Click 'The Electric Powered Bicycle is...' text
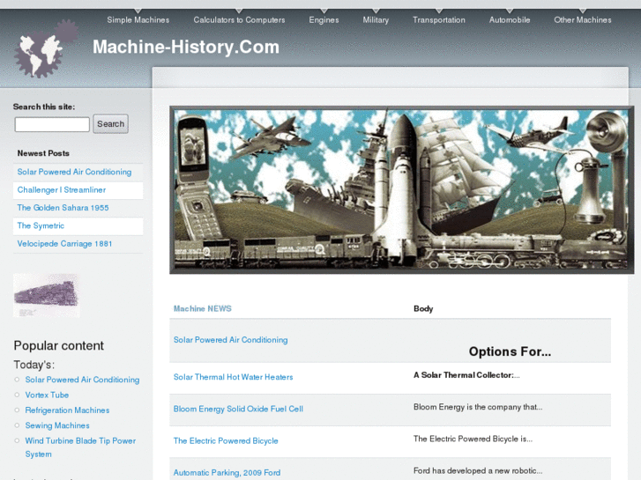This screenshot has height=480, width=641. (473, 439)
